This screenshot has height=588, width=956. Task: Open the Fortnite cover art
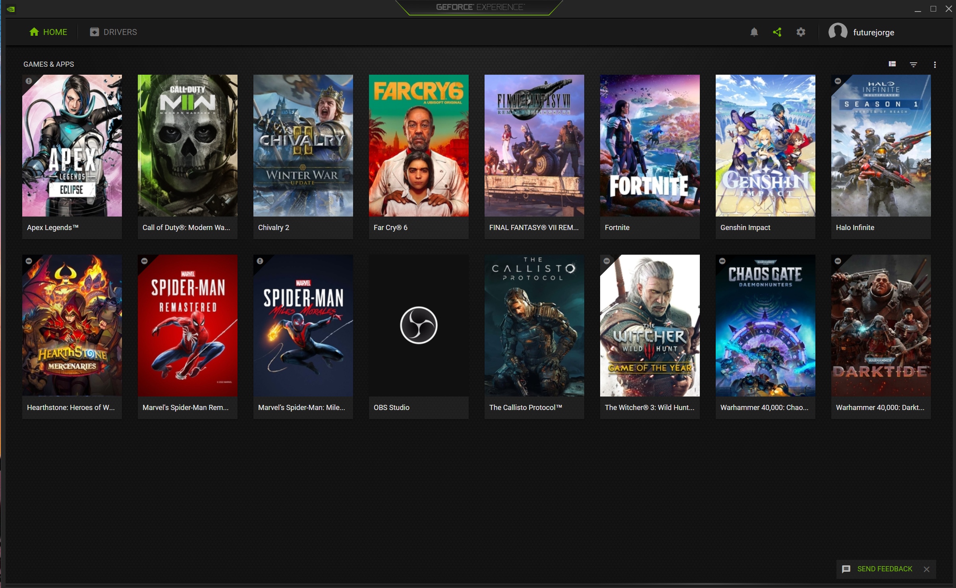point(650,145)
